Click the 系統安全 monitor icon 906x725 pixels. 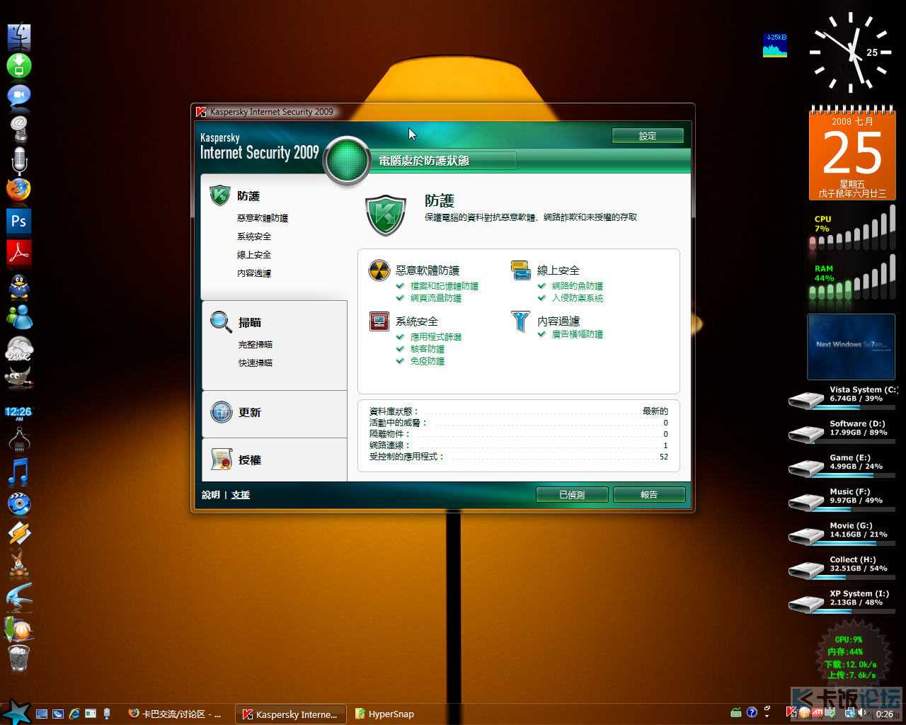[x=379, y=321]
